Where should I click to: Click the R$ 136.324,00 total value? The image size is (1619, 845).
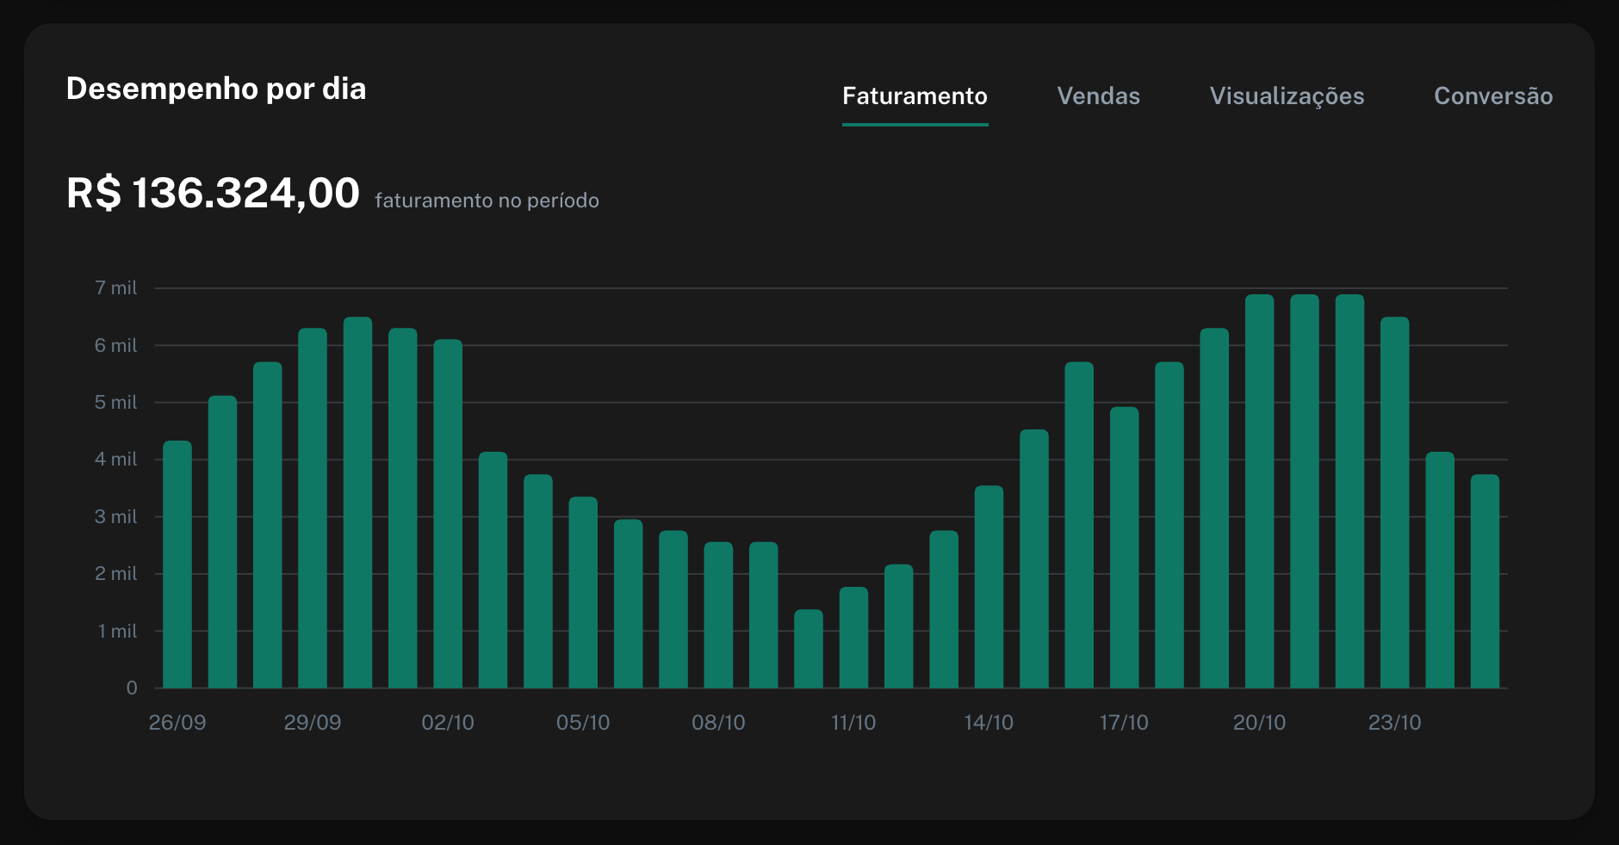pyautogui.click(x=213, y=193)
